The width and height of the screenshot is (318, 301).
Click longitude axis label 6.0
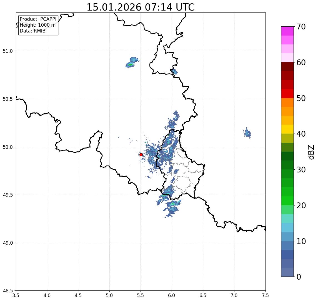click(172, 295)
